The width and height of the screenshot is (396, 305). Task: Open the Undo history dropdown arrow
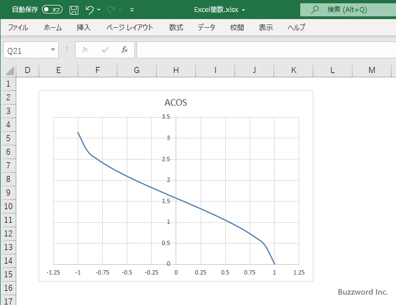(x=99, y=10)
